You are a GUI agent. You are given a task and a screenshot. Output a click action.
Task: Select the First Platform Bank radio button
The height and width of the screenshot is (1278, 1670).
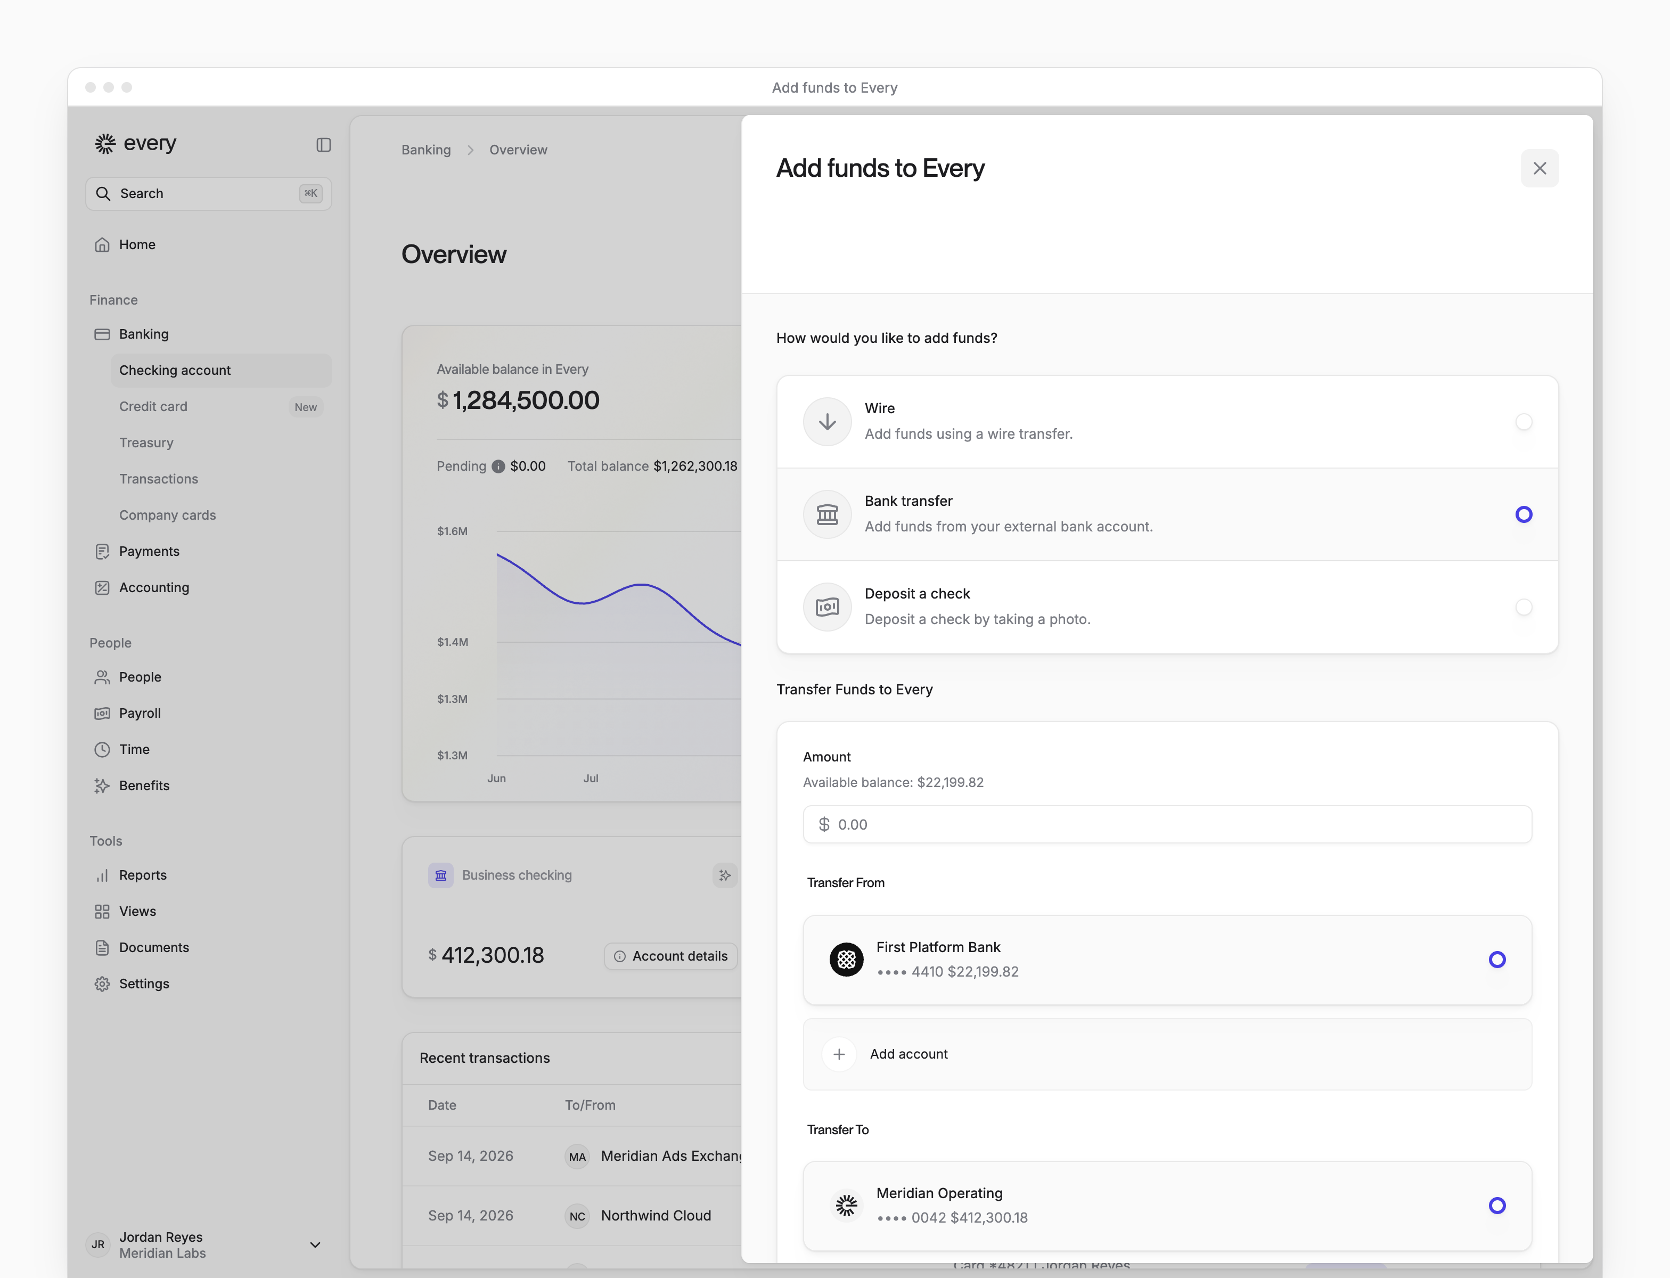[1497, 959]
